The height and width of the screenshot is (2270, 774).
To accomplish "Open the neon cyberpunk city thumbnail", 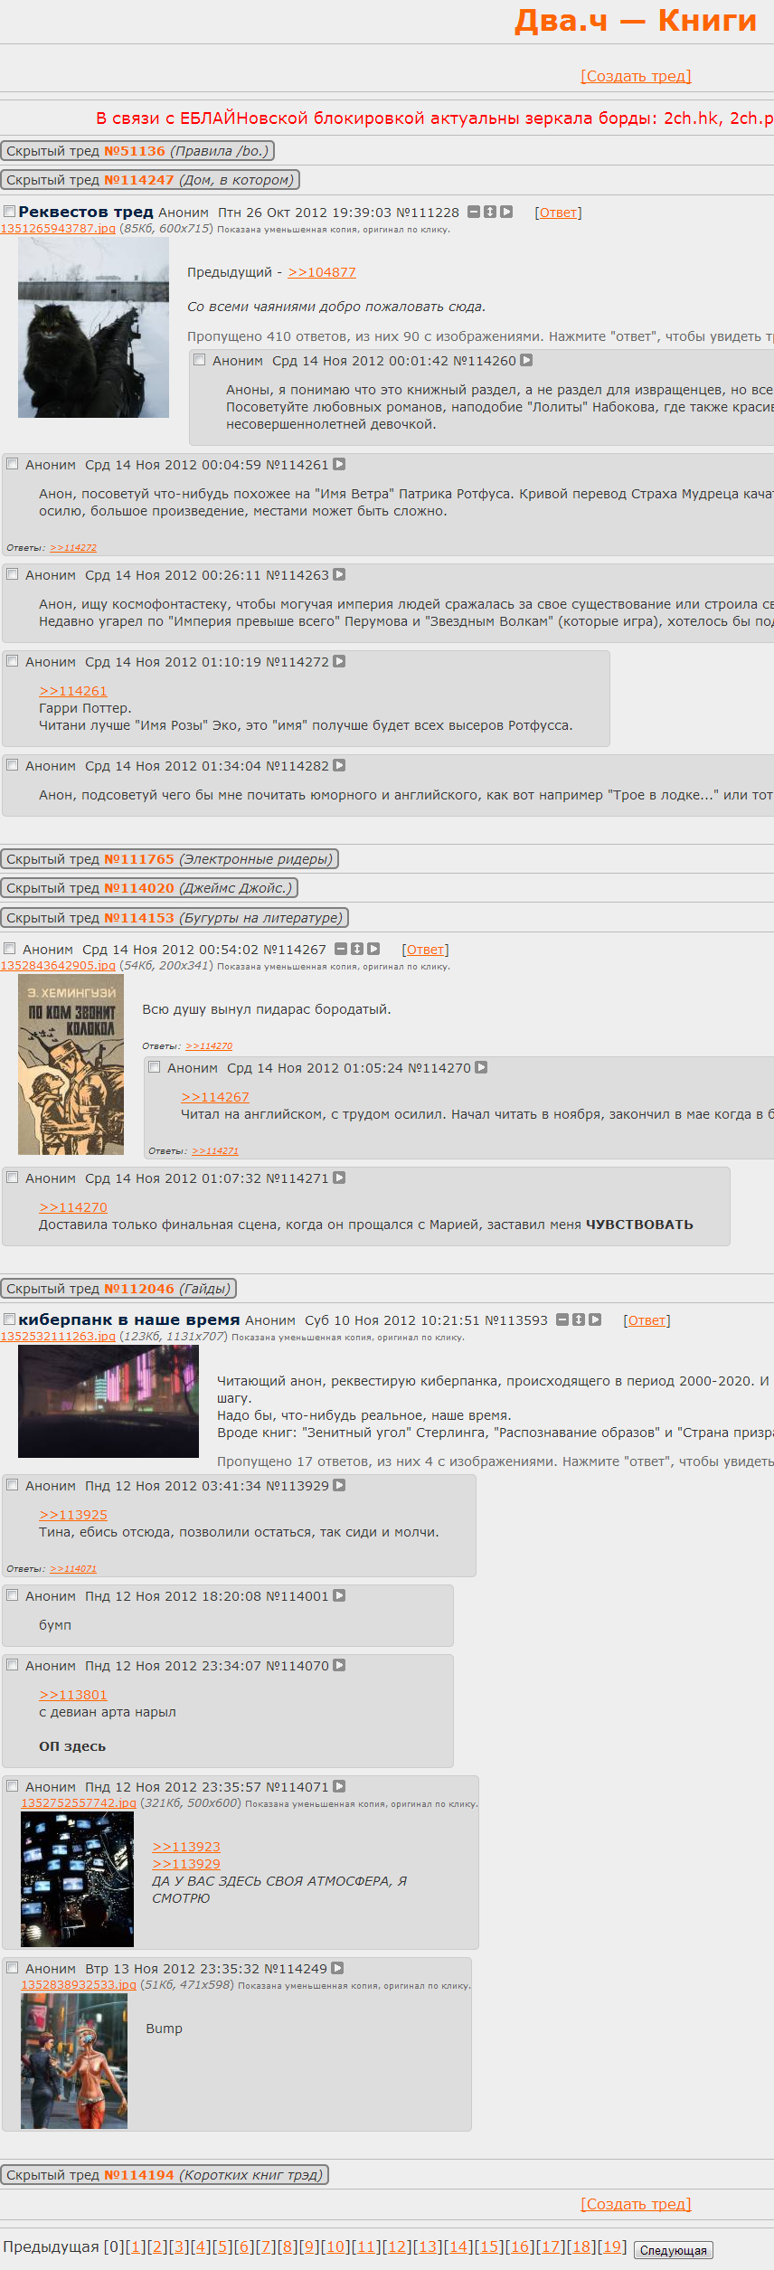I will [x=109, y=1401].
